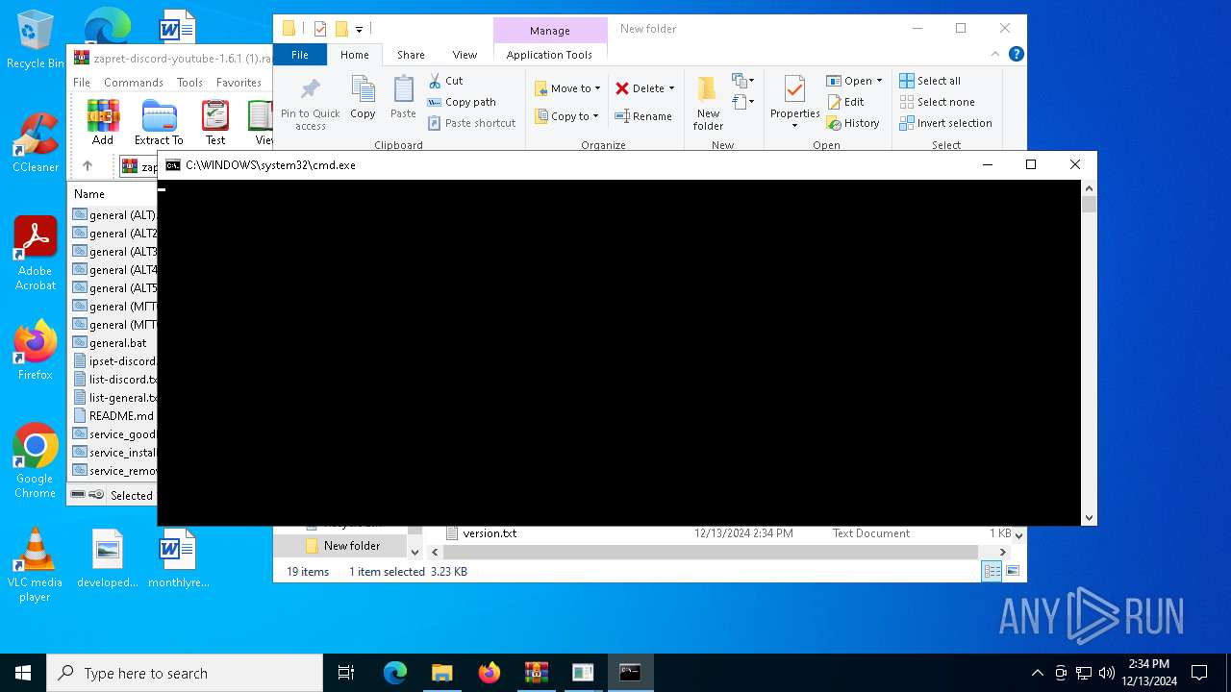The image size is (1231, 692).
Task: Switch to the Share tab
Action: point(411,55)
